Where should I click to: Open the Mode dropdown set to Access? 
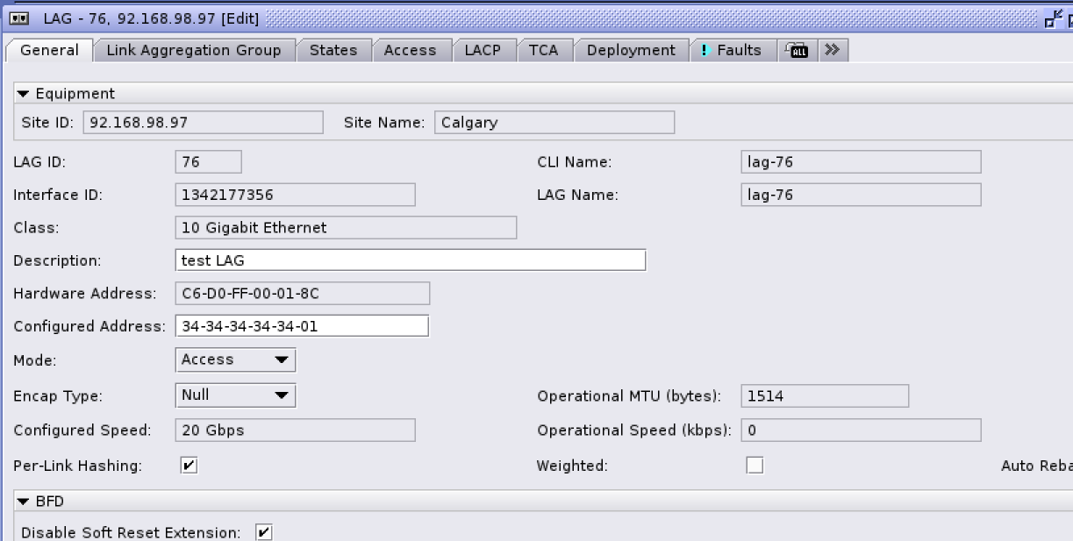coord(235,359)
